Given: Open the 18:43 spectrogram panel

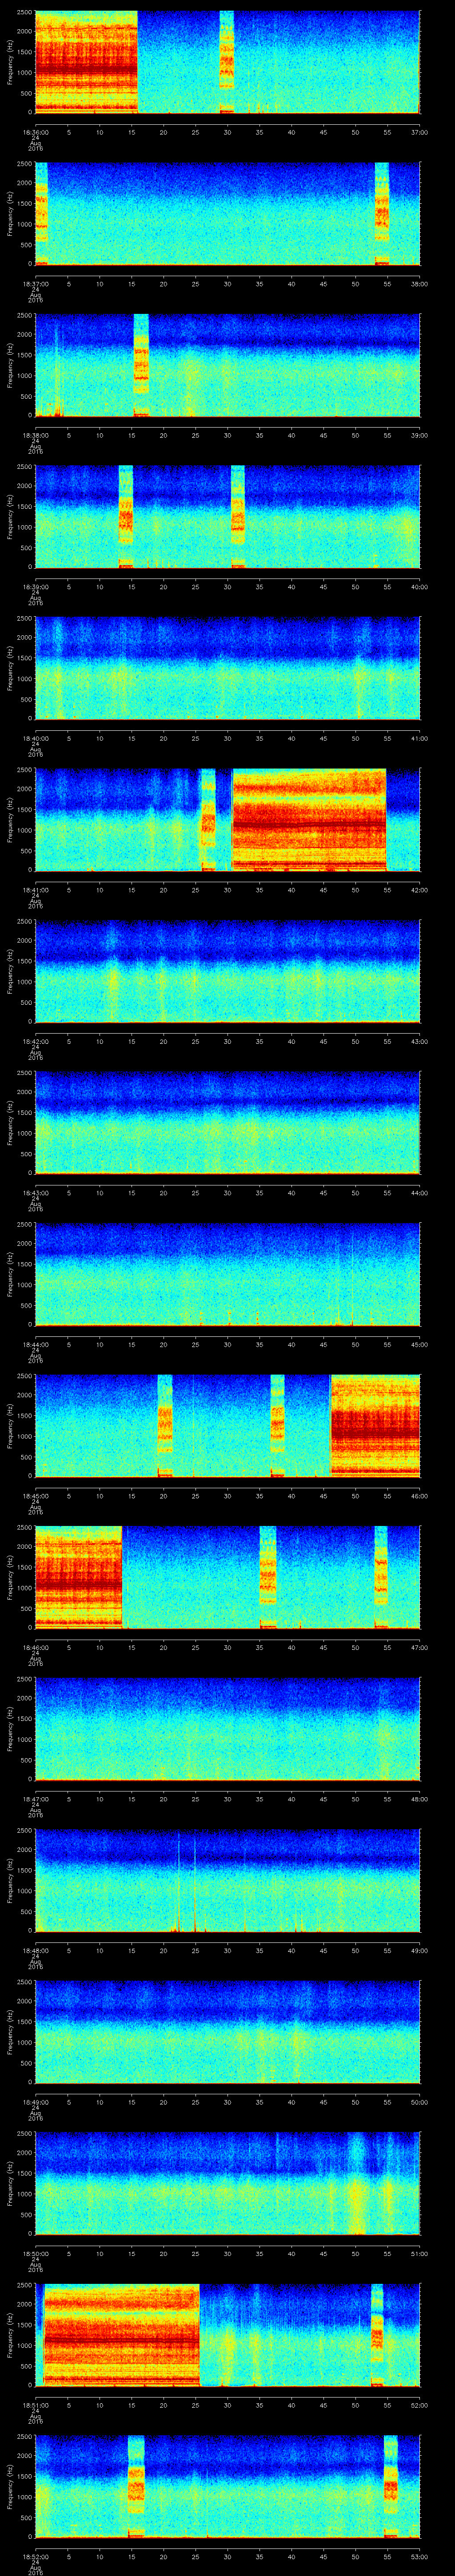Looking at the screenshot, I should point(227,1122).
